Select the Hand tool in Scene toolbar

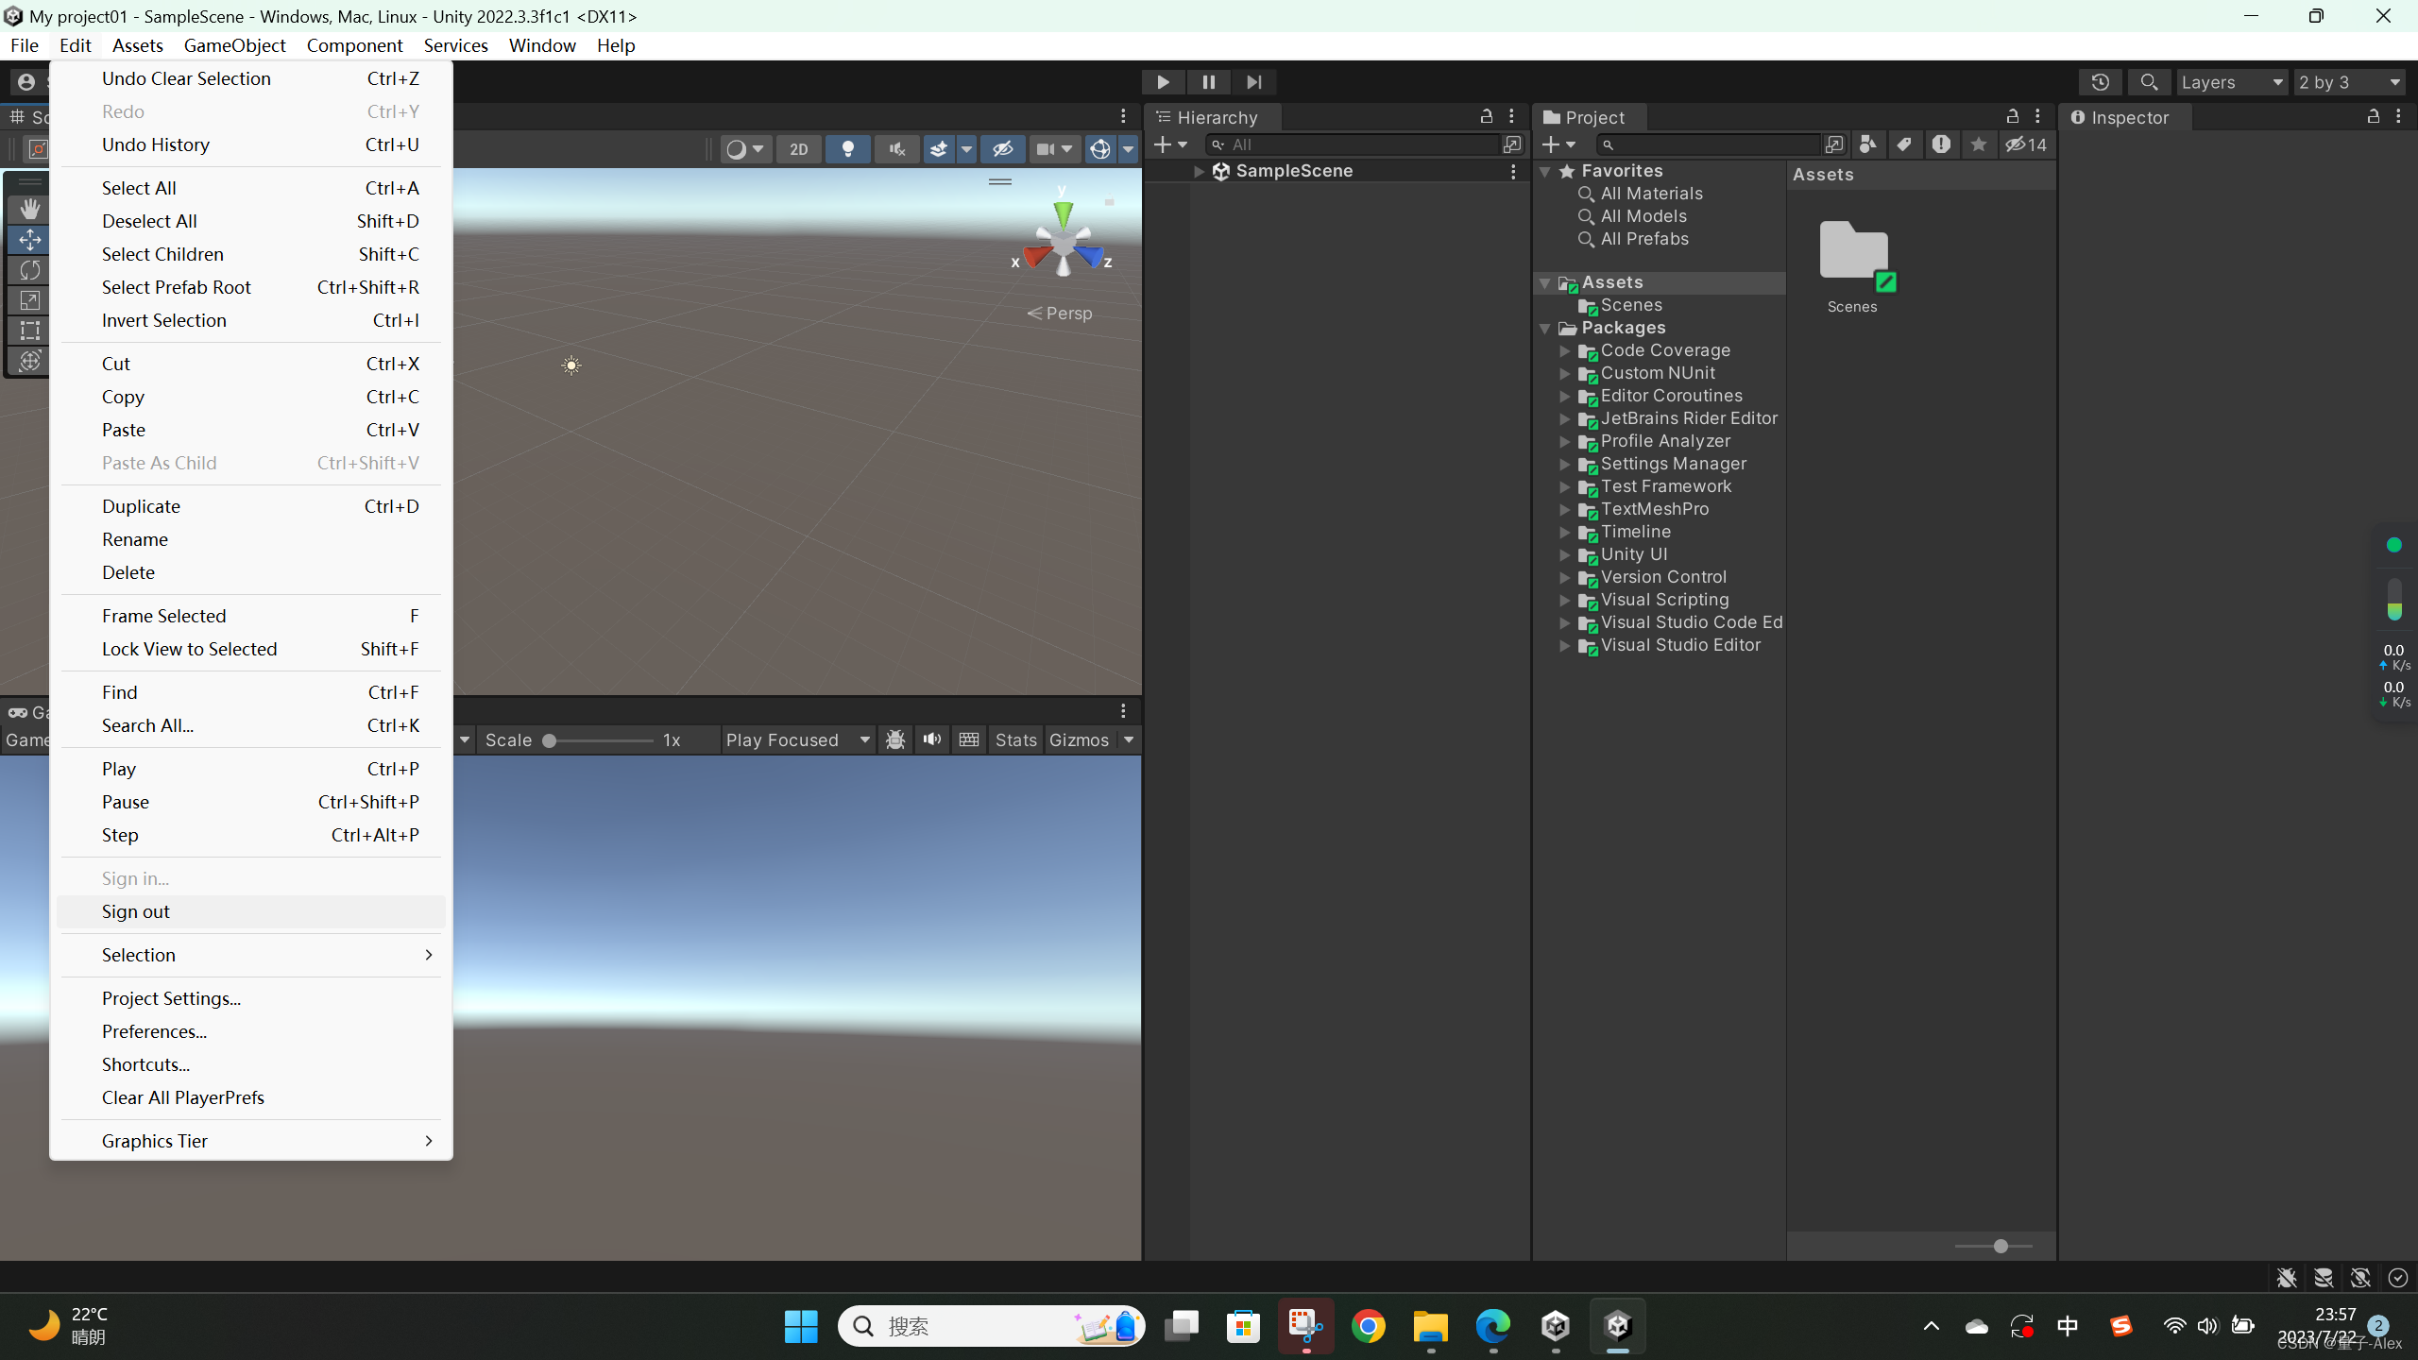(29, 209)
